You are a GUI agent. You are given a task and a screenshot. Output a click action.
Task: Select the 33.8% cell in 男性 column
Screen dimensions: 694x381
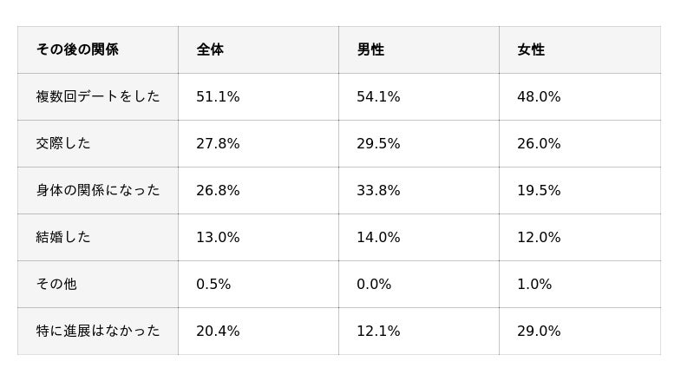(419, 191)
